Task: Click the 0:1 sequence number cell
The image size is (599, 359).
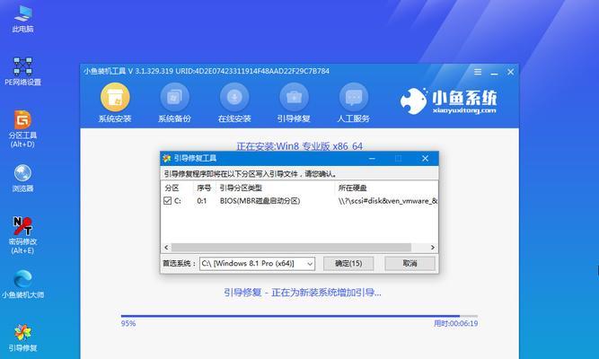Action: click(x=202, y=201)
